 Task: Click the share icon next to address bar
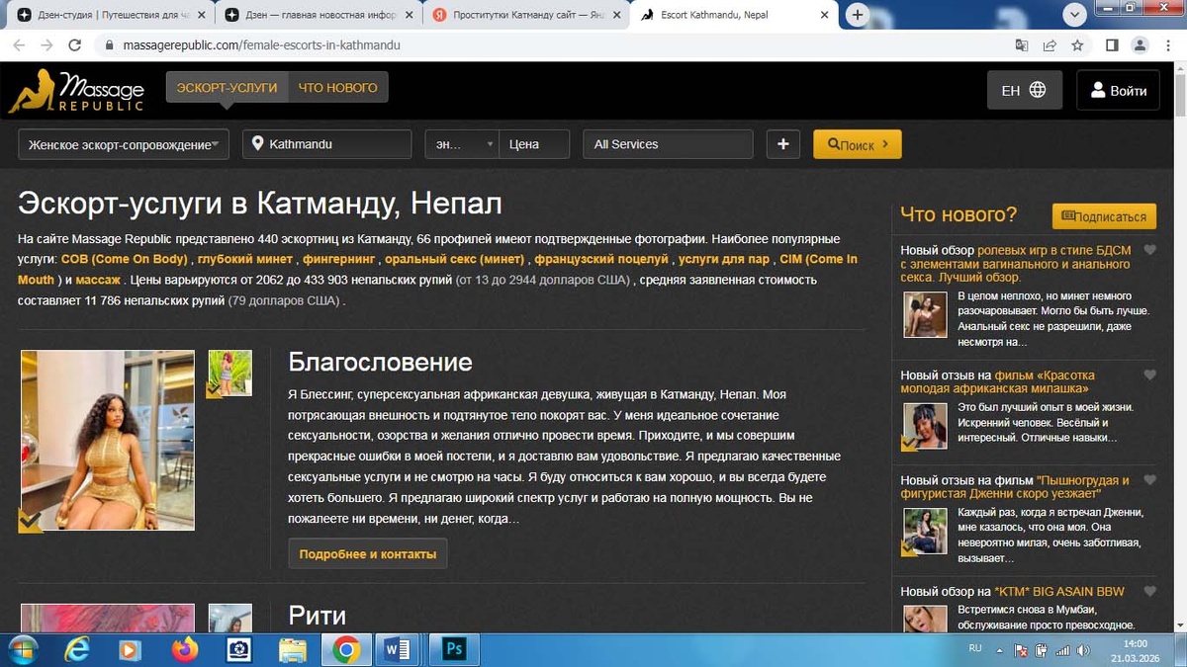(x=1050, y=44)
